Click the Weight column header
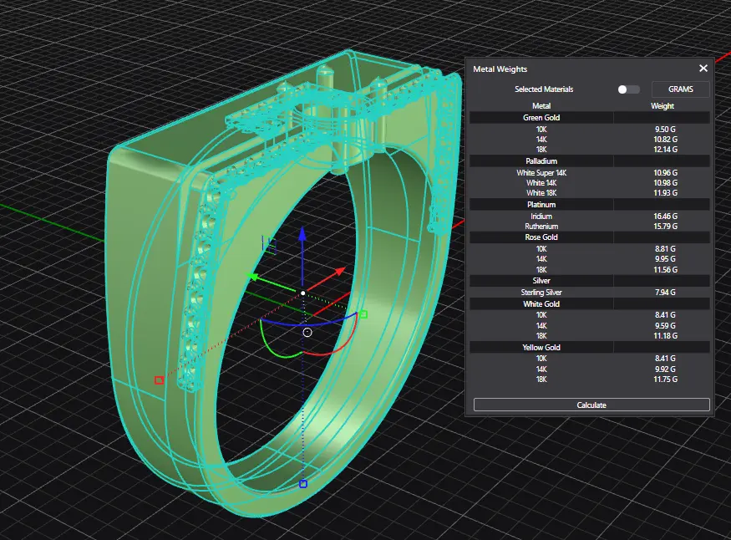This screenshot has height=540, width=731. (x=662, y=106)
